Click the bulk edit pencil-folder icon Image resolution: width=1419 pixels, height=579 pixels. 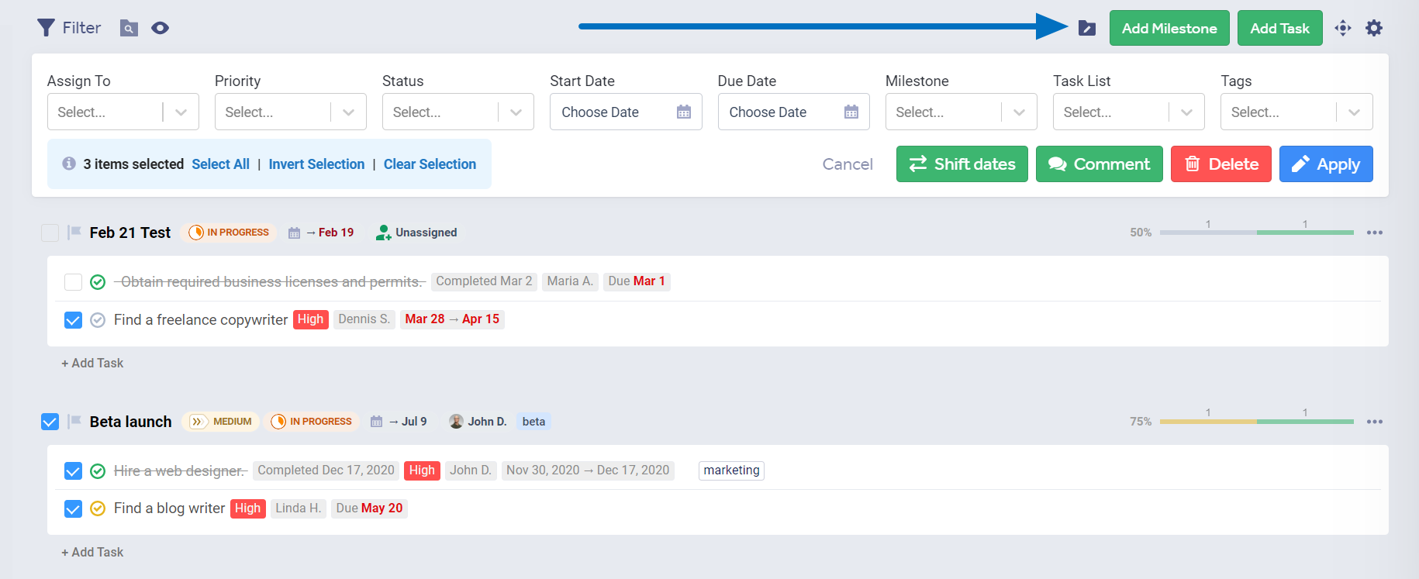coord(1087,29)
